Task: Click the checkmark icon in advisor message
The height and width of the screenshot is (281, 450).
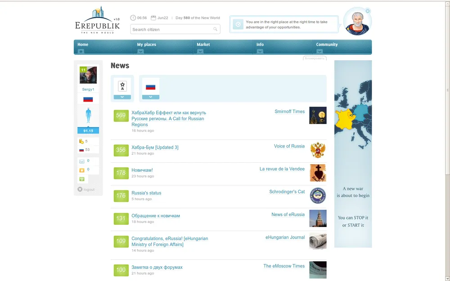Action: [x=238, y=24]
